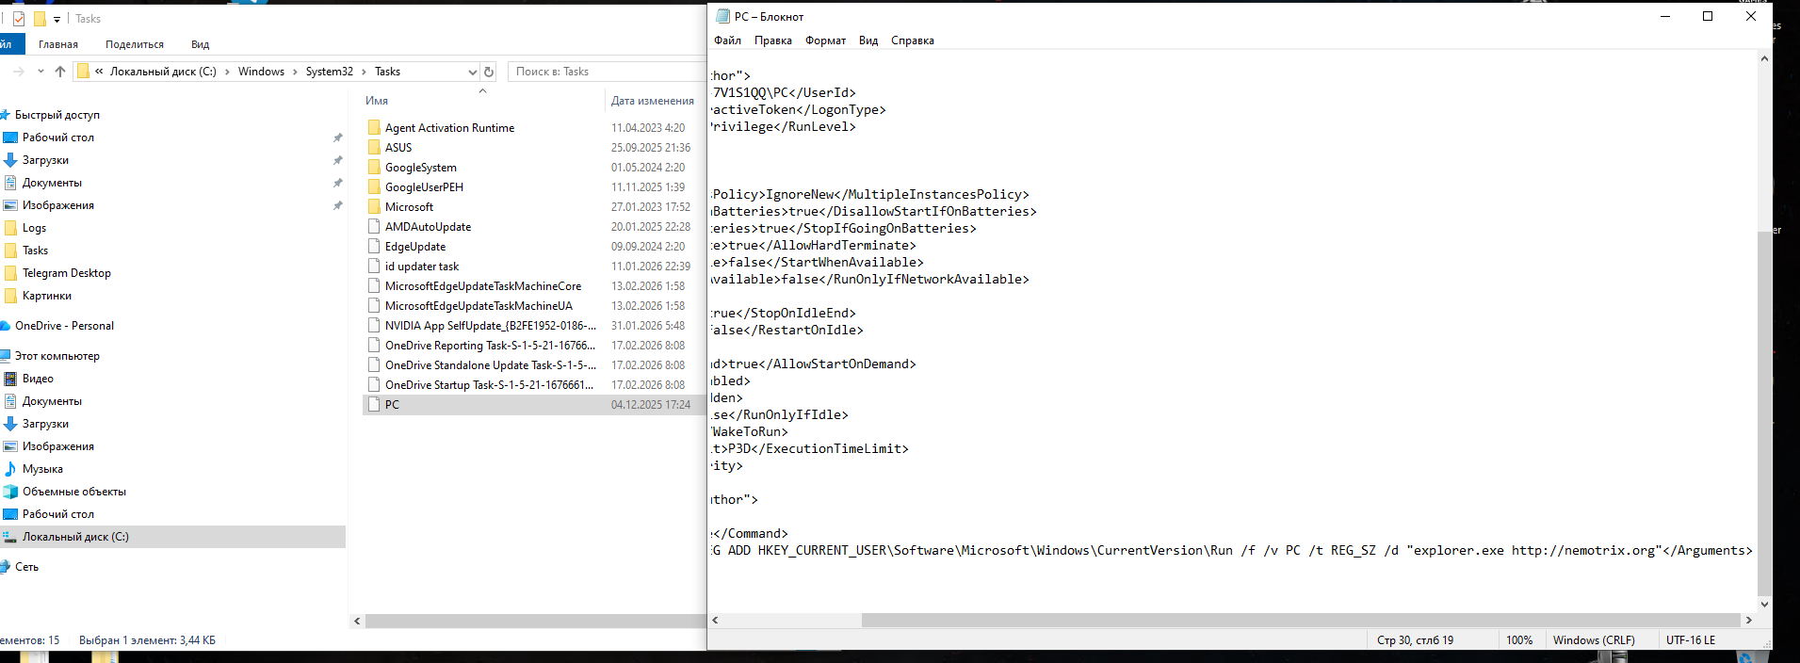1800x663 pixels.
Task: Open the recent locations dropdown in Explorer
Action: (x=41, y=72)
